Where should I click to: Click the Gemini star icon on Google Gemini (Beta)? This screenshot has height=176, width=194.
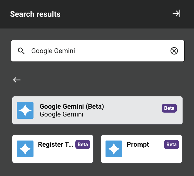pos(25,110)
